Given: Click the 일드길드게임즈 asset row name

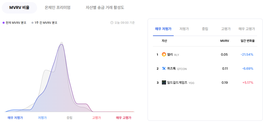Looking at the screenshot, I should click(x=177, y=83).
